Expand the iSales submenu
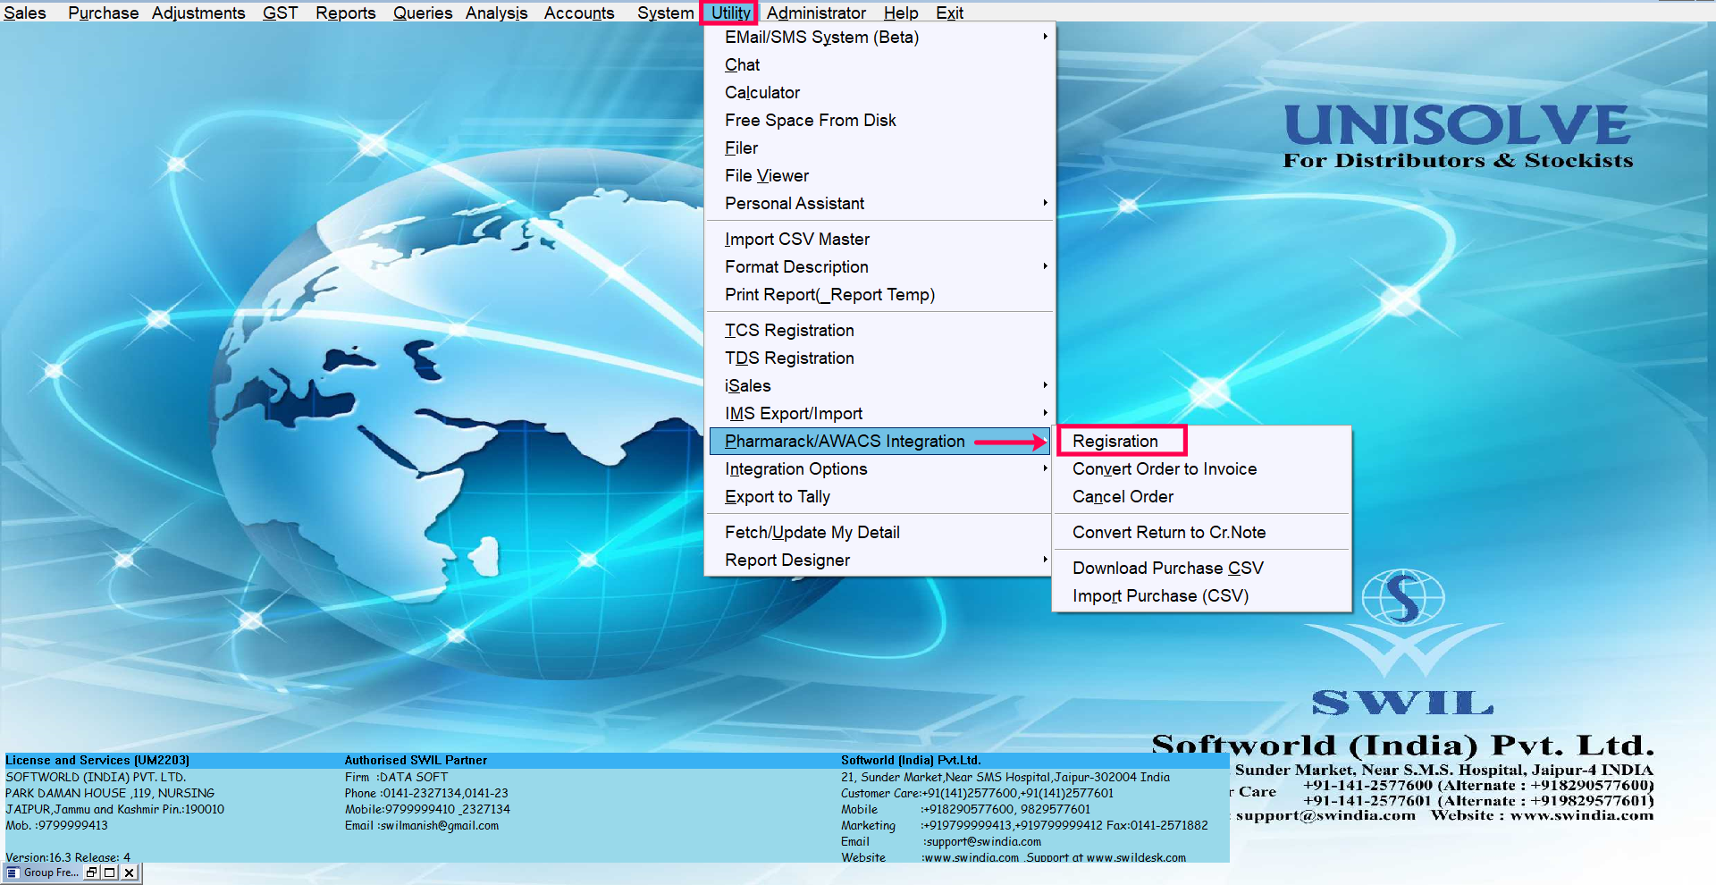This screenshot has height=885, width=1716. (879, 385)
